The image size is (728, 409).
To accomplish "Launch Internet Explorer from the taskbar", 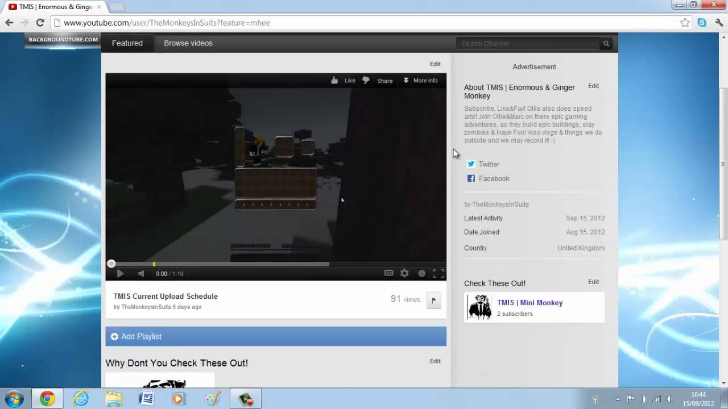I will (x=81, y=399).
